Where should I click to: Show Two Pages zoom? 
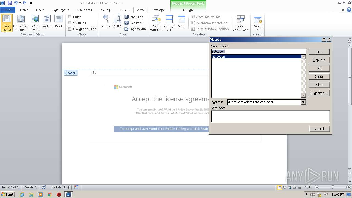click(134, 23)
